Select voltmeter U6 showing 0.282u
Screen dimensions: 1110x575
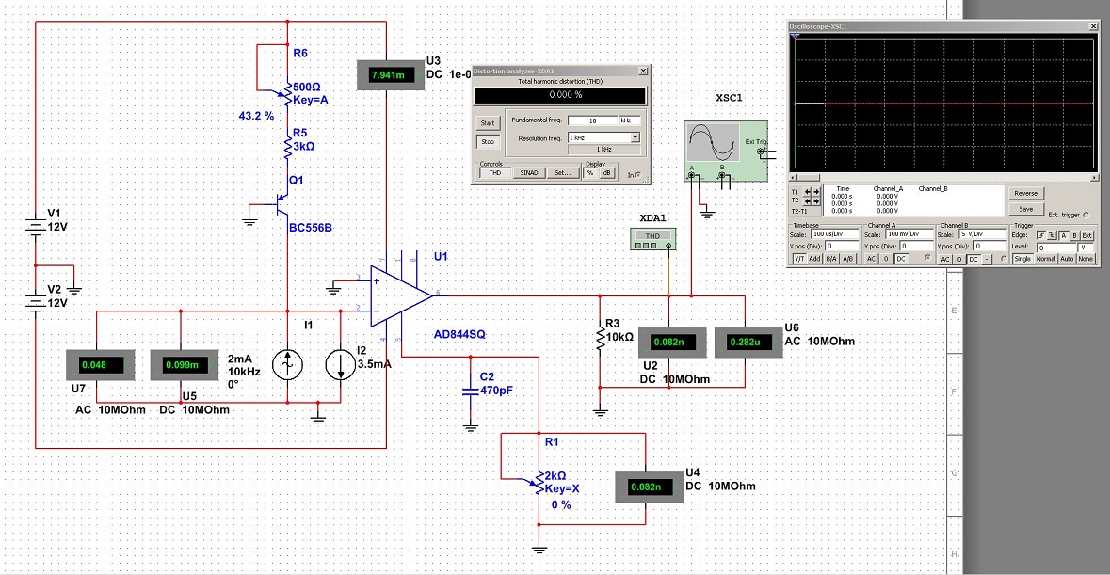pyautogui.click(x=749, y=343)
